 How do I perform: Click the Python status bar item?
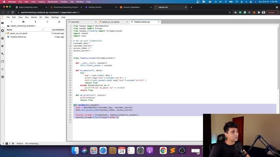(x=20, y=143)
